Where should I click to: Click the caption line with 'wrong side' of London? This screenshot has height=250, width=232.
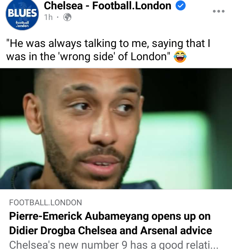tap(88, 57)
